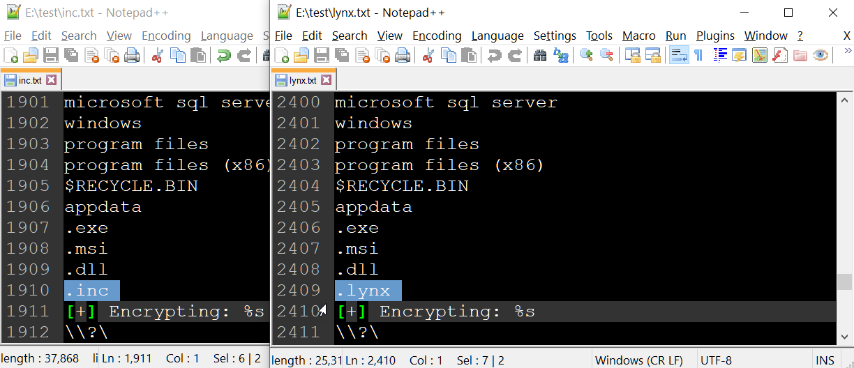
Task: Click Print icon in lynx.txt window toolbar
Action: coord(403,56)
